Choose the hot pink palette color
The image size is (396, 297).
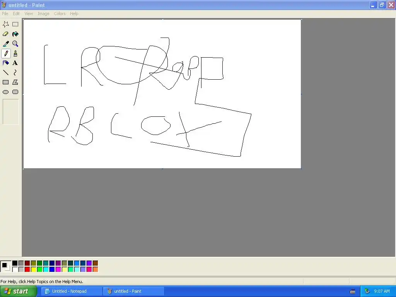(89, 270)
